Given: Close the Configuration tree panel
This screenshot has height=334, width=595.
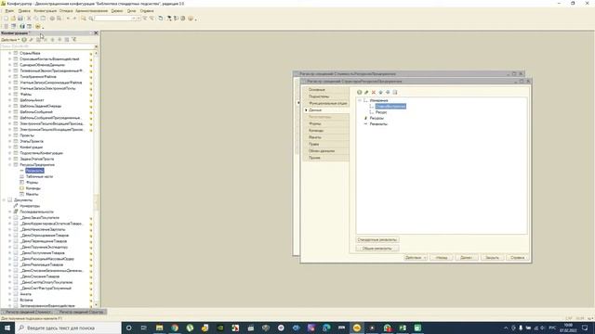Looking at the screenshot, I should 96,33.
